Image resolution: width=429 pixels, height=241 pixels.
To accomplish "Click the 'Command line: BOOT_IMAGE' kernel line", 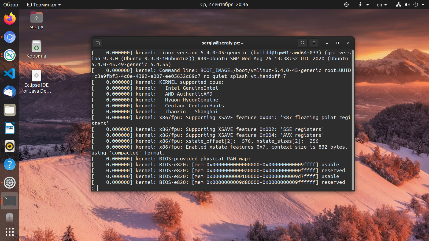I will 221,73.
